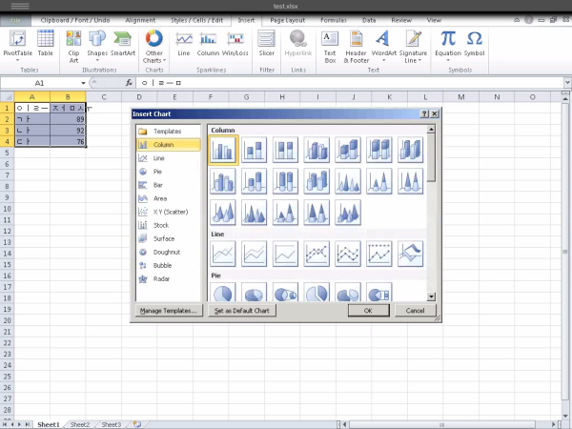Switch to the Sheet2 tab
The width and height of the screenshot is (572, 429).
[80, 424]
